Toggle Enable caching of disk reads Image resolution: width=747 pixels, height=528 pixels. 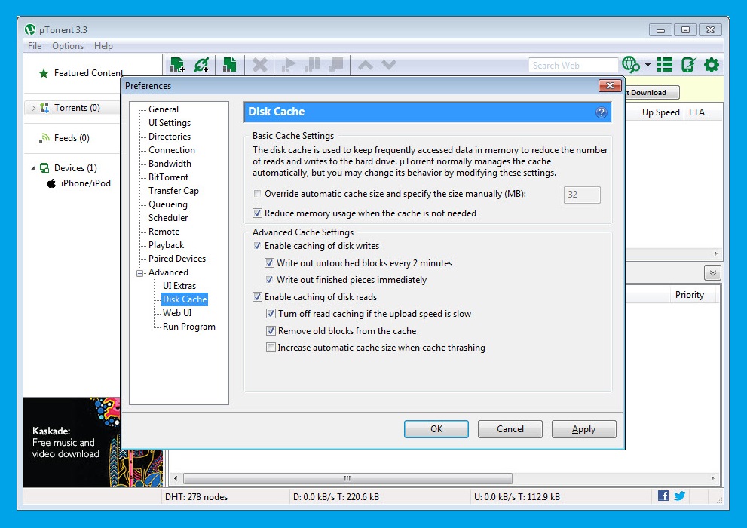[x=257, y=297]
